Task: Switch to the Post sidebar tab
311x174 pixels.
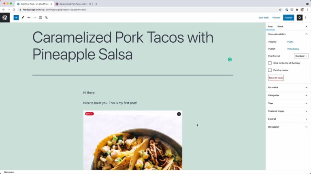Action: point(271,27)
